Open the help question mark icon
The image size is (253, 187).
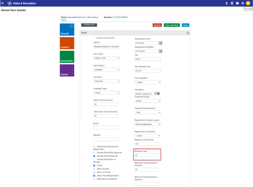[237, 3]
